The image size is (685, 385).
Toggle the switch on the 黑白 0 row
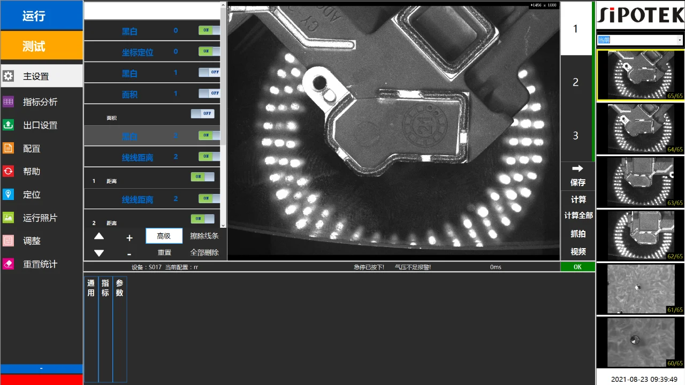(x=209, y=30)
